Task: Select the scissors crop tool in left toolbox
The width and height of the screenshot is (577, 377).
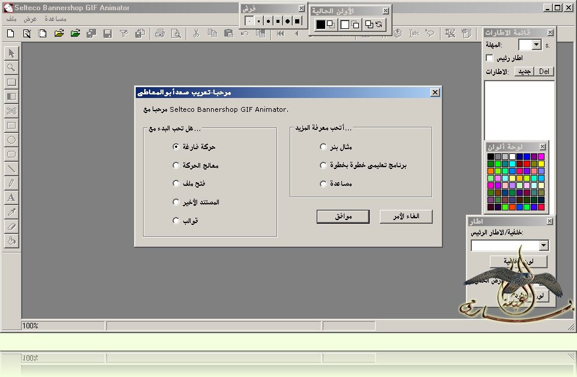Action: coord(11,111)
